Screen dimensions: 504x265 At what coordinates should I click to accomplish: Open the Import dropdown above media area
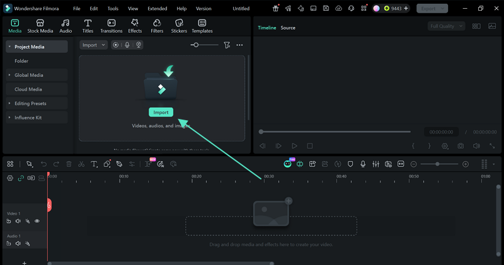coord(93,45)
